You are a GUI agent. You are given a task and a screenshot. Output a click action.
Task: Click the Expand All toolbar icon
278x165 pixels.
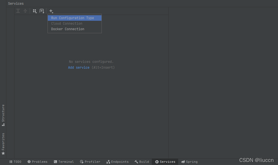[18, 11]
